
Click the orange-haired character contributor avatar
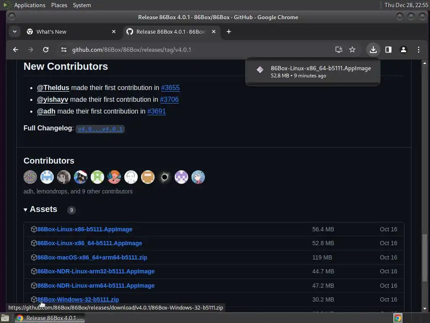coord(114,177)
